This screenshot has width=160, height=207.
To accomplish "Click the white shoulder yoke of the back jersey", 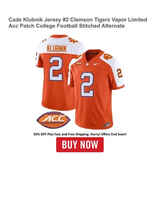I will pos(60,45).
